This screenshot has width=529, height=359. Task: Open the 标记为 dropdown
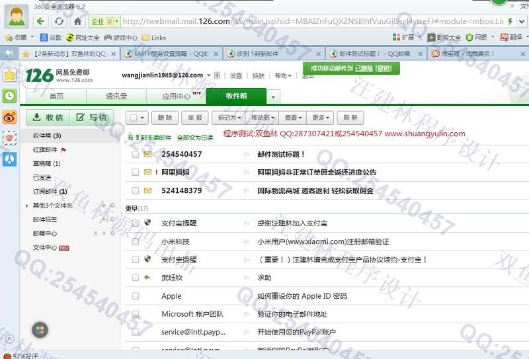pos(228,118)
